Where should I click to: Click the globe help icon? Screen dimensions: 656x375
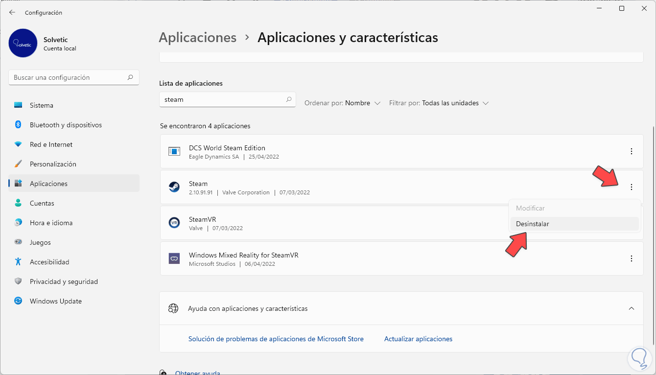173,308
